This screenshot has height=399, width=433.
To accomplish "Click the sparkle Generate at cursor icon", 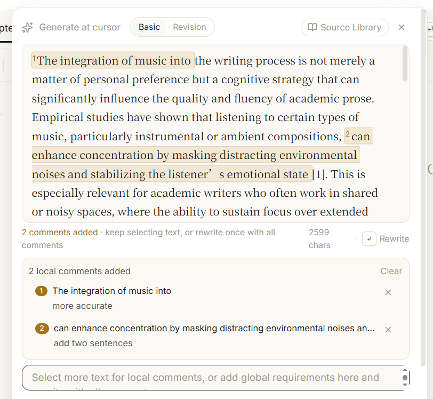I will point(27,27).
